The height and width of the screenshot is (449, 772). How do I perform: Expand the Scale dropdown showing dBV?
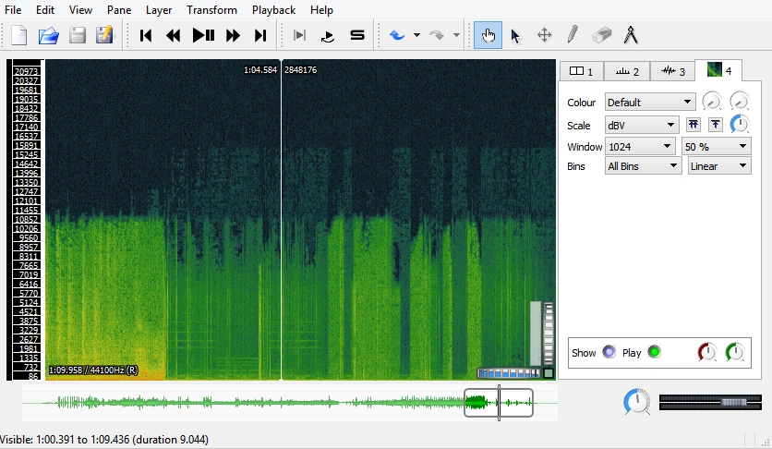(641, 125)
